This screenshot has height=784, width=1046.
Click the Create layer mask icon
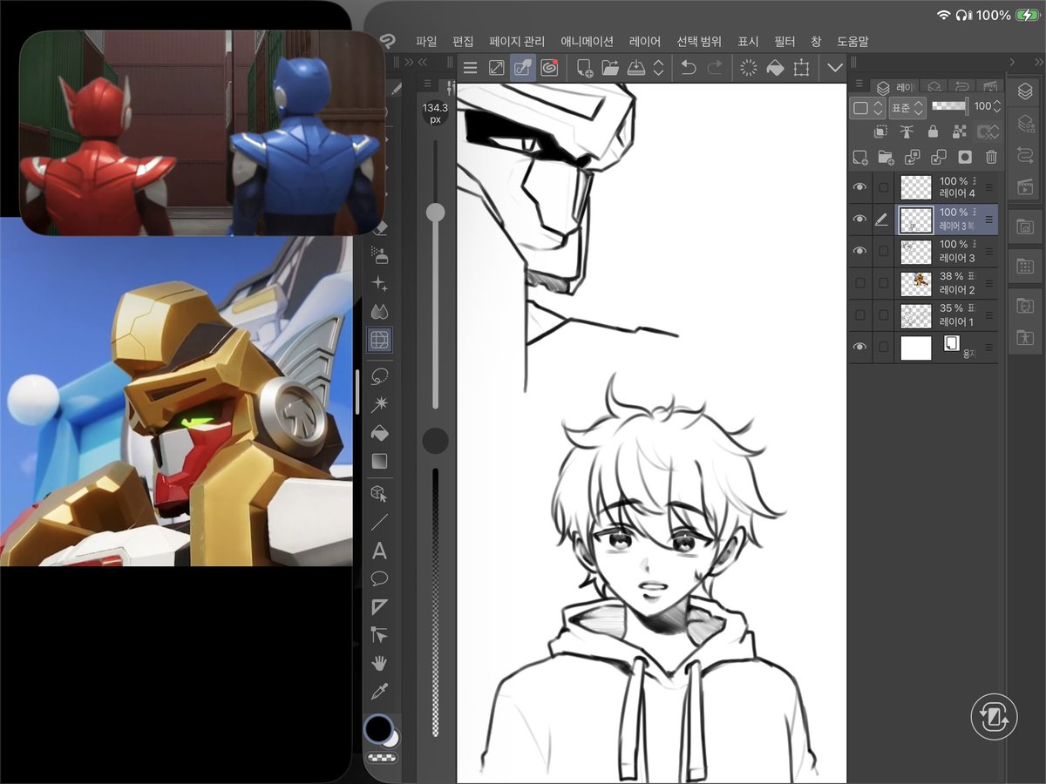coord(965,157)
